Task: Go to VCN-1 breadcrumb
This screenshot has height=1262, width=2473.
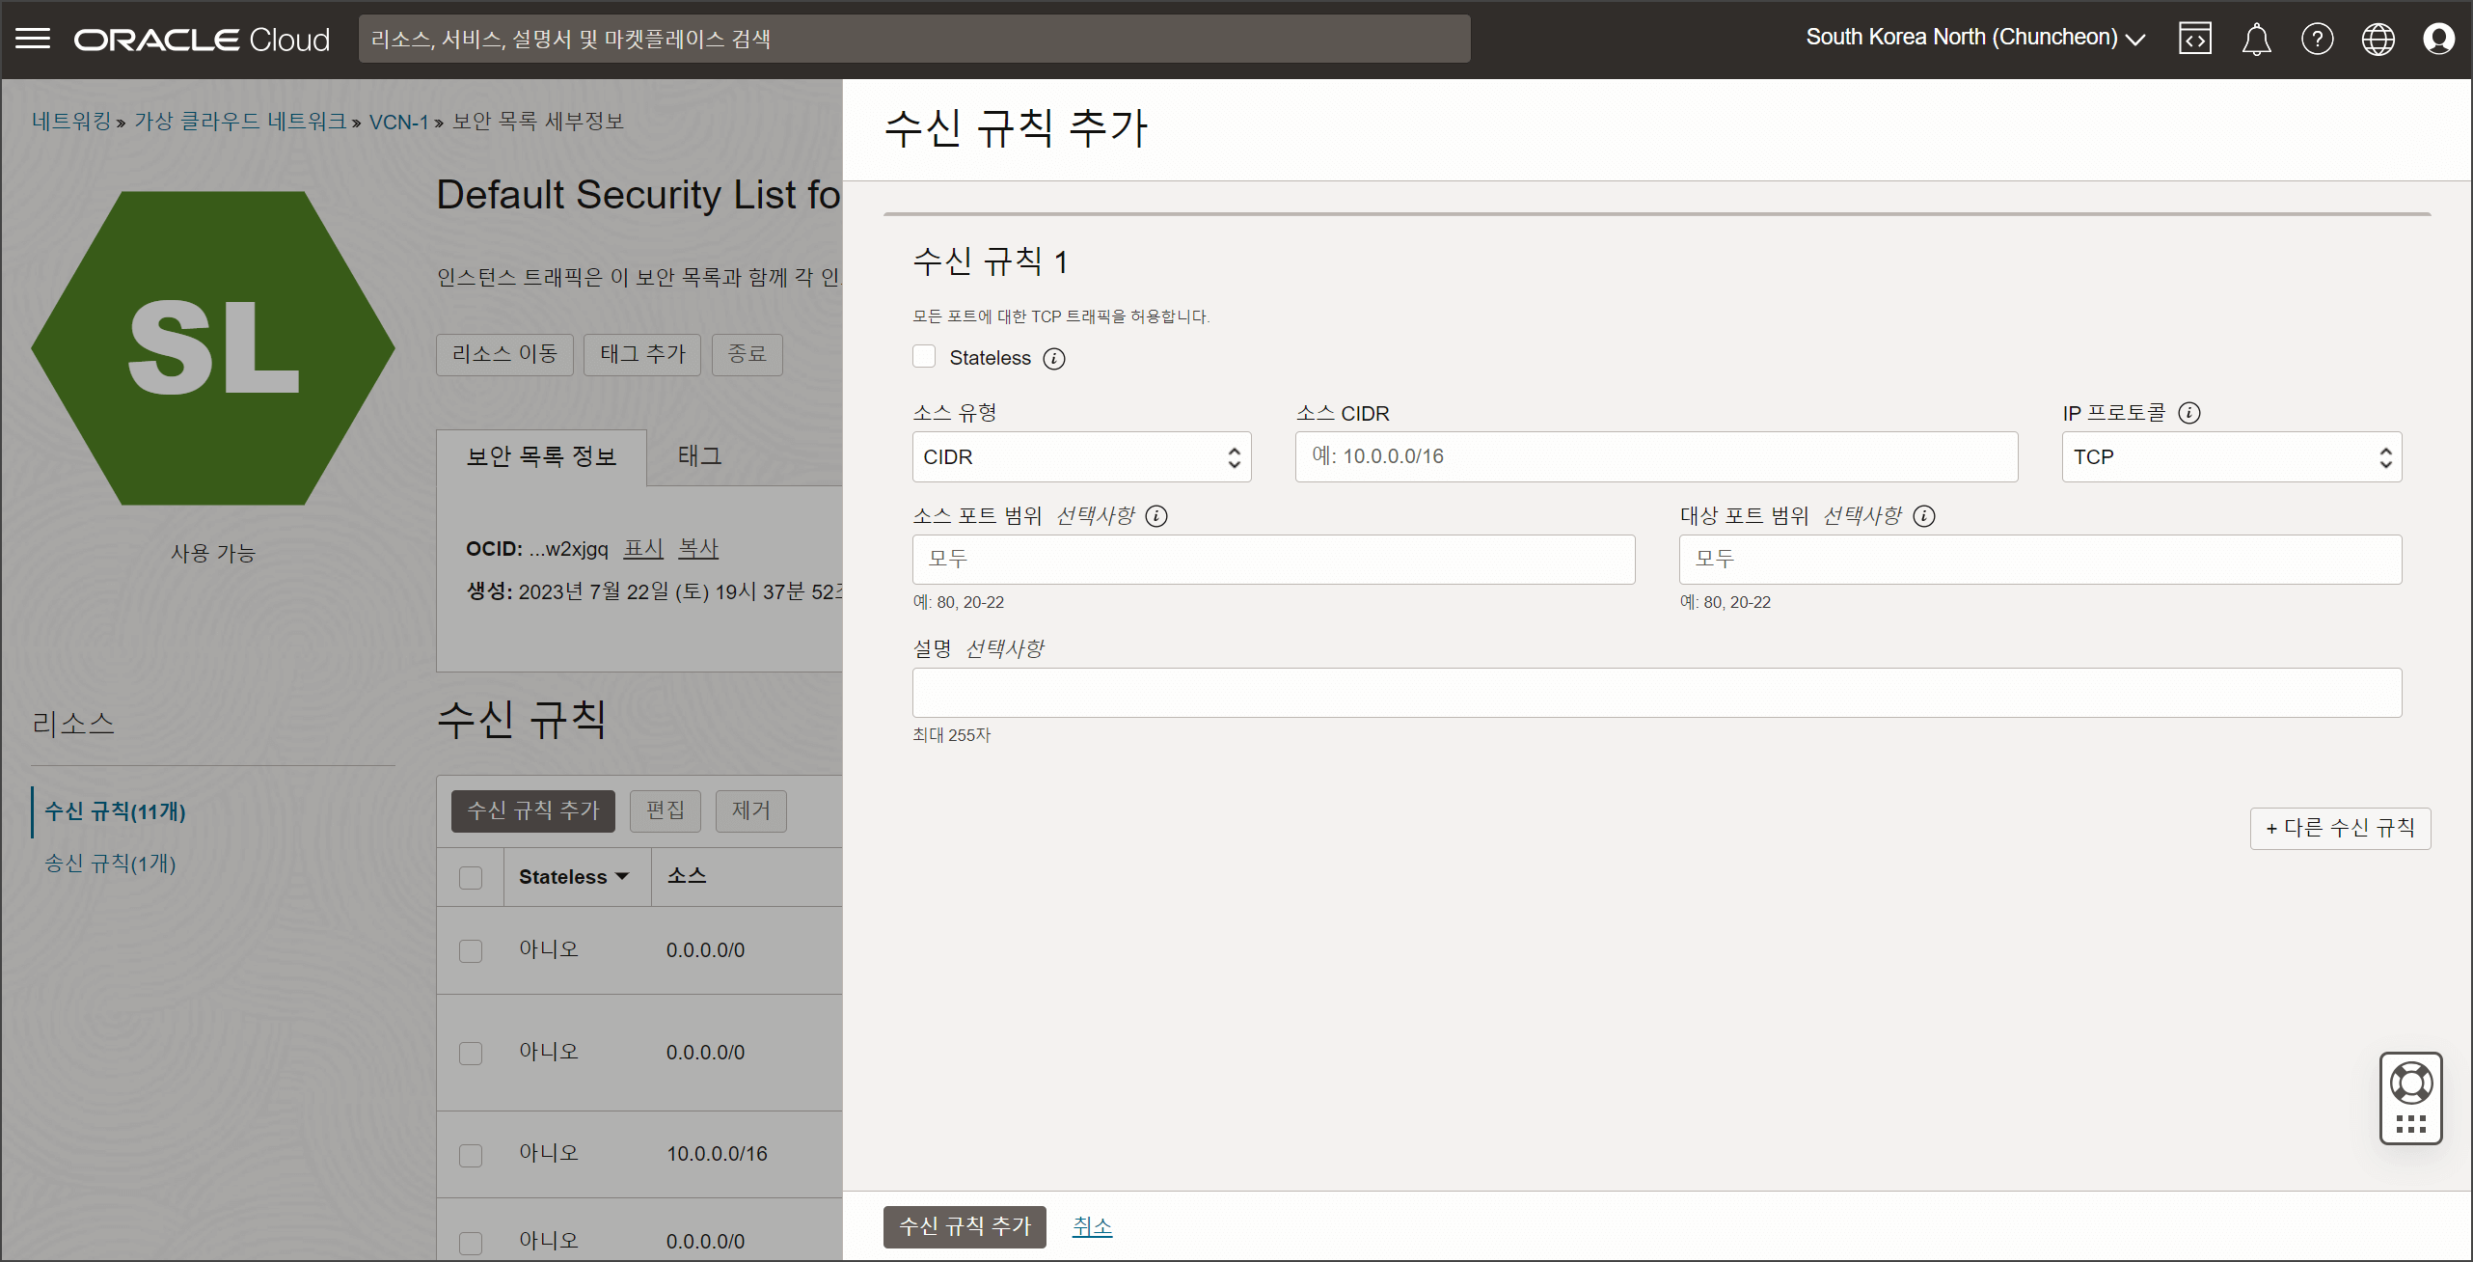Action: [x=398, y=122]
